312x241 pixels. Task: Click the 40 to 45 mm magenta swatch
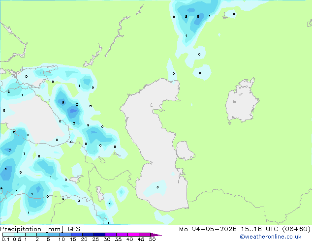pyautogui.click(x=133, y=235)
